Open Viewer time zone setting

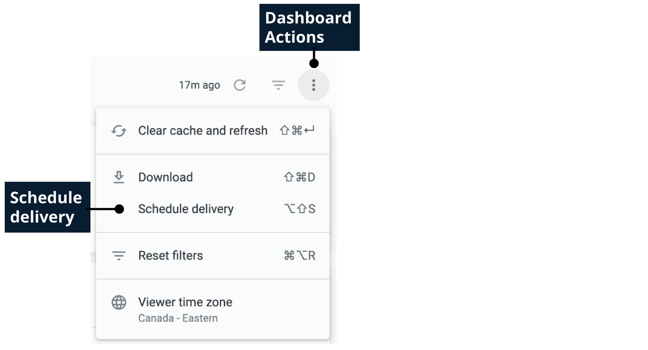(185, 302)
